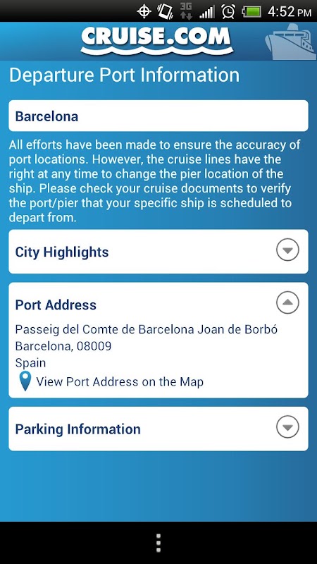This screenshot has width=317, height=564.
Task: Open View Port Address on the Map link
Action: (x=120, y=381)
